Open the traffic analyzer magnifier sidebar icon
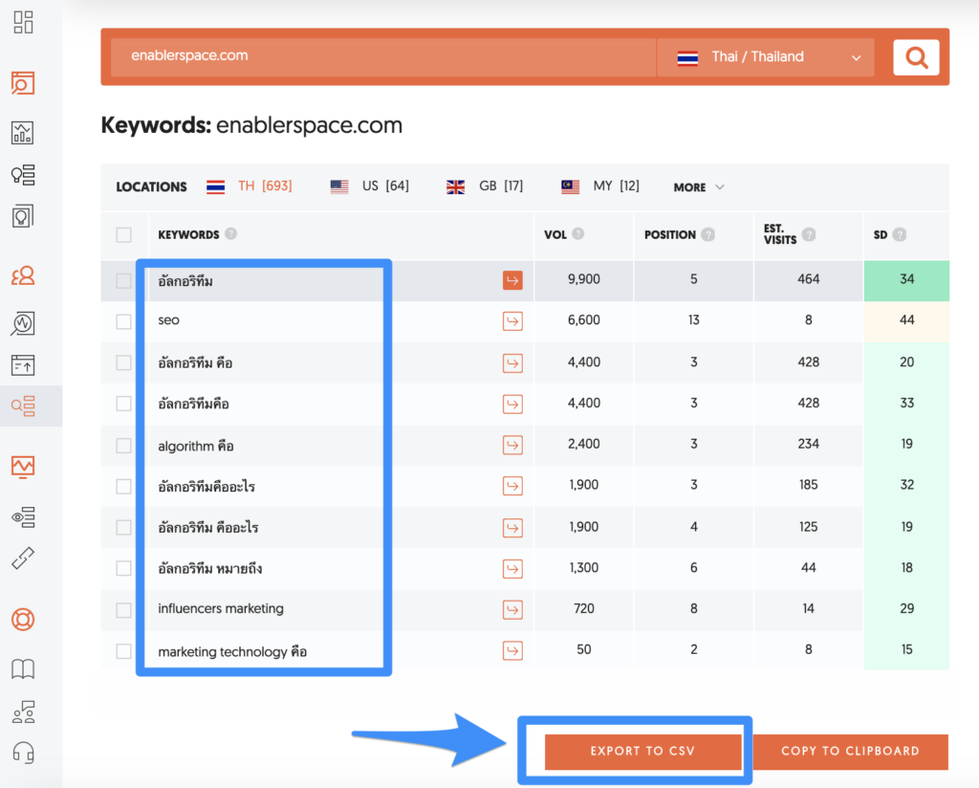Screen dimensions: 979x788 coord(23,323)
